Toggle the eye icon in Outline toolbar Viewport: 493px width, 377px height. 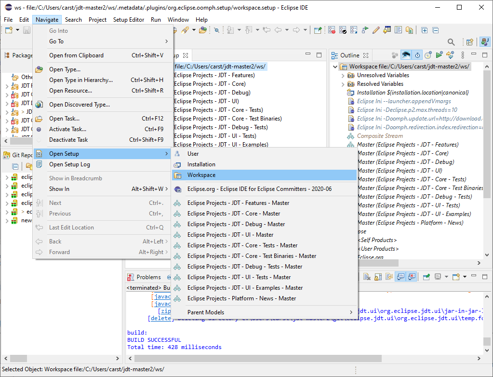coord(406,55)
